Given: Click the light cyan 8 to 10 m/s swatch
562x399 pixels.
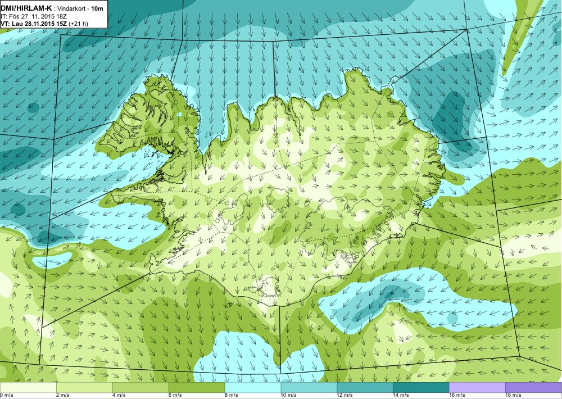Looking at the screenshot, I should click(x=253, y=387).
